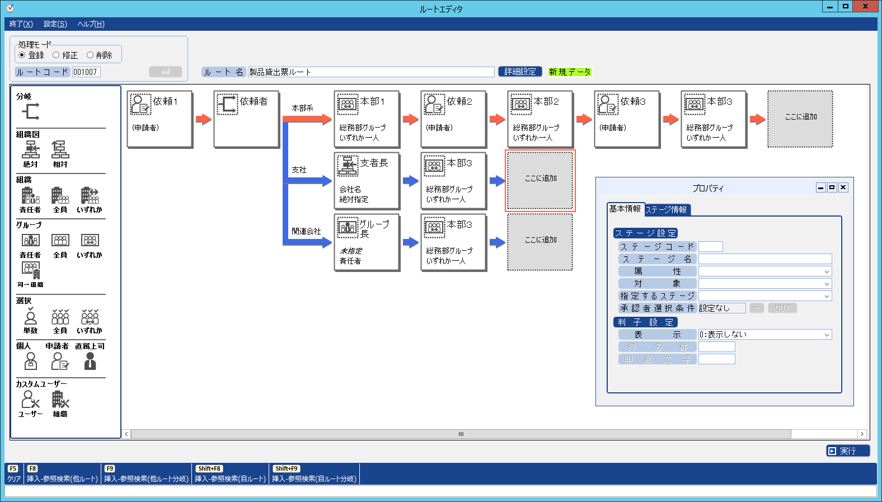Switch processing mode to 修正
The height and width of the screenshot is (502, 882).
click(x=57, y=55)
